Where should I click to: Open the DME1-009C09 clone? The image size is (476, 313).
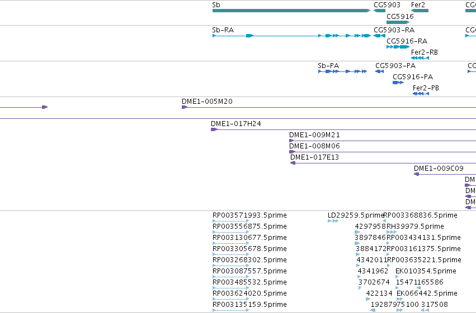tap(445, 174)
